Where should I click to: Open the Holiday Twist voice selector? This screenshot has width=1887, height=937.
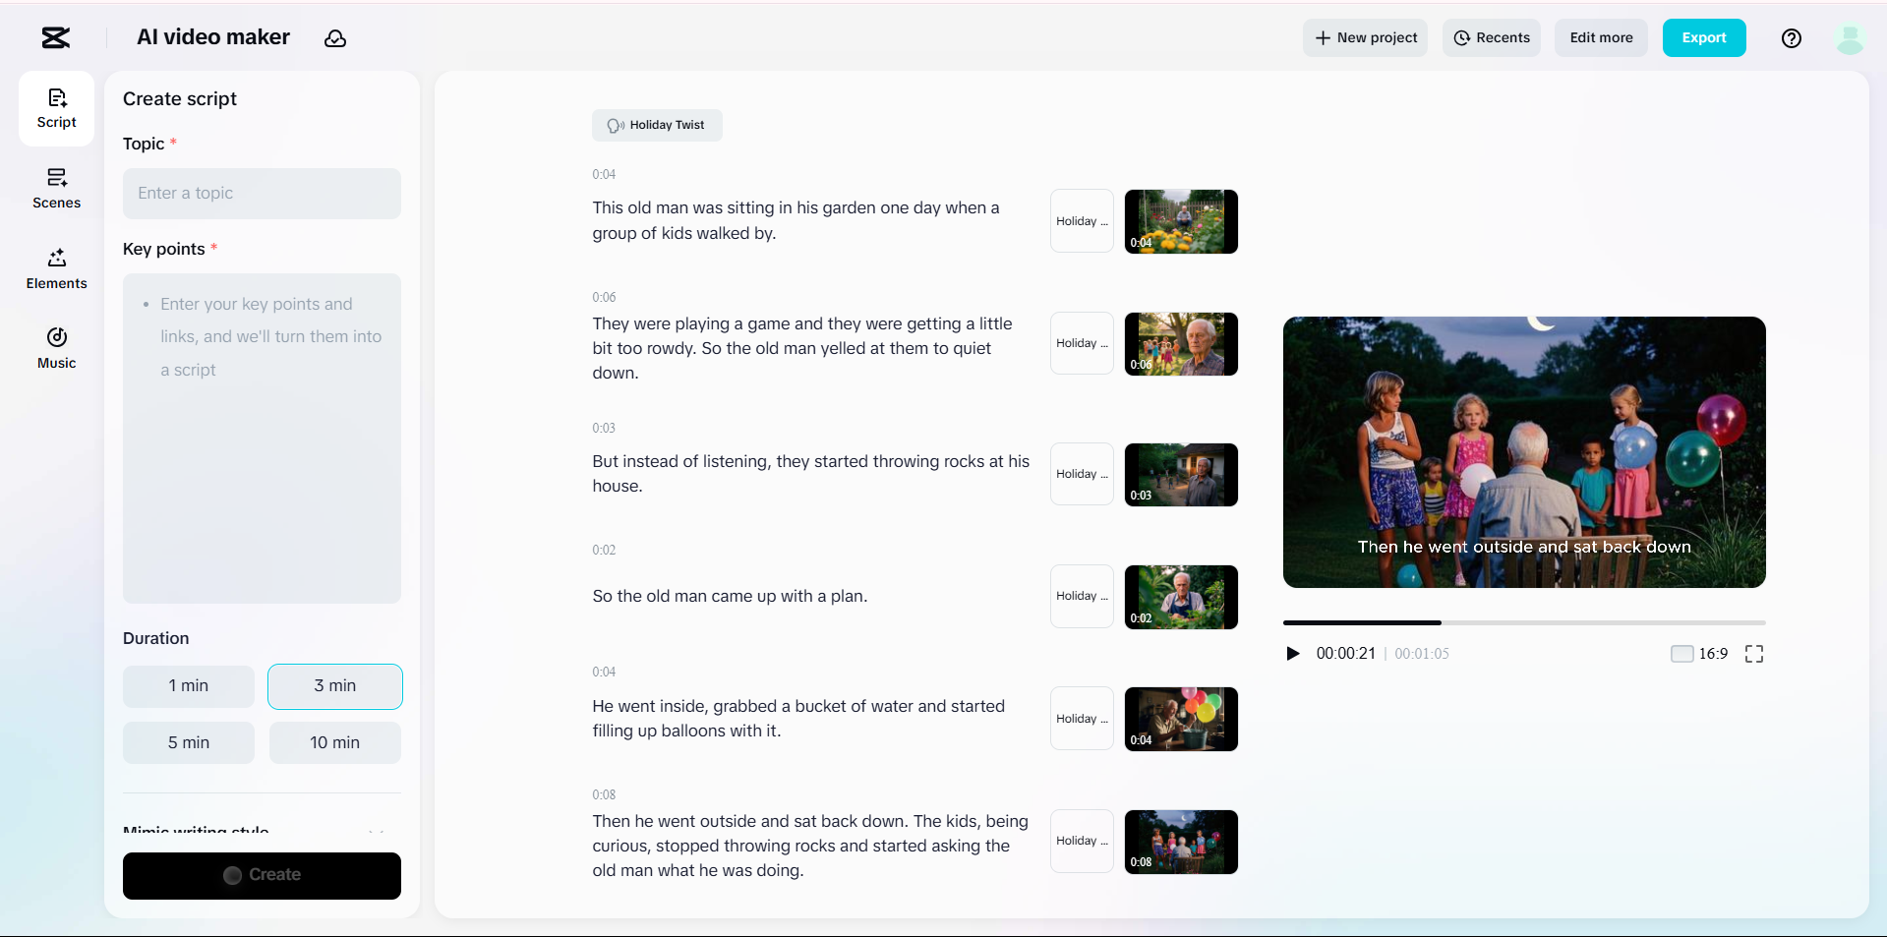pos(657,125)
